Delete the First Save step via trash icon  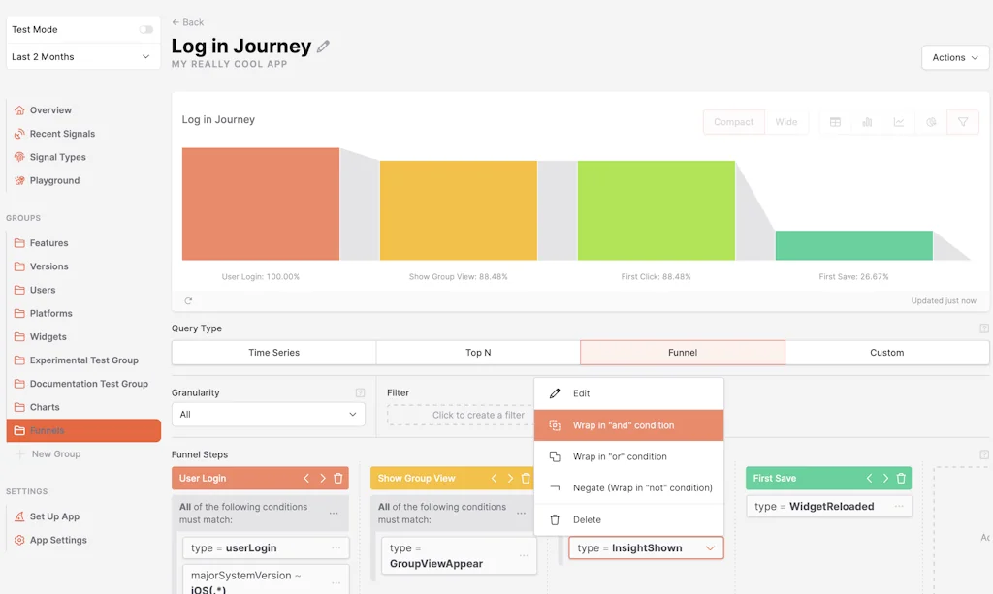[x=901, y=478]
